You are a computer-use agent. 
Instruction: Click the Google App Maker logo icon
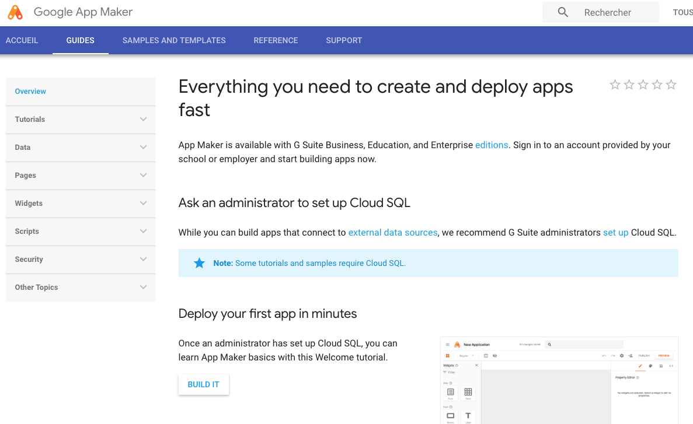pyautogui.click(x=15, y=12)
